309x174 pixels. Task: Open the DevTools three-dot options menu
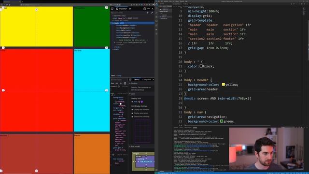[149, 9]
